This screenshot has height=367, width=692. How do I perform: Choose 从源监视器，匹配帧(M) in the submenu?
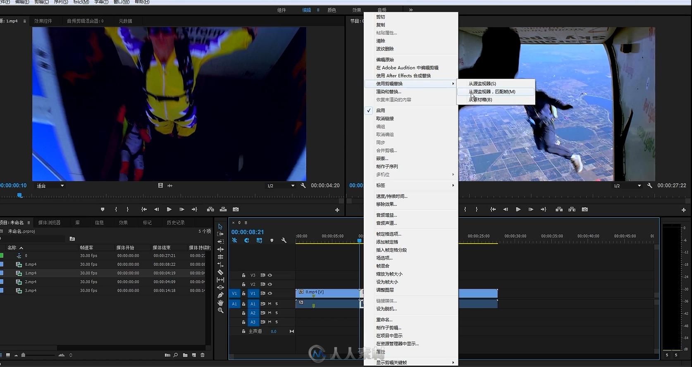click(492, 92)
